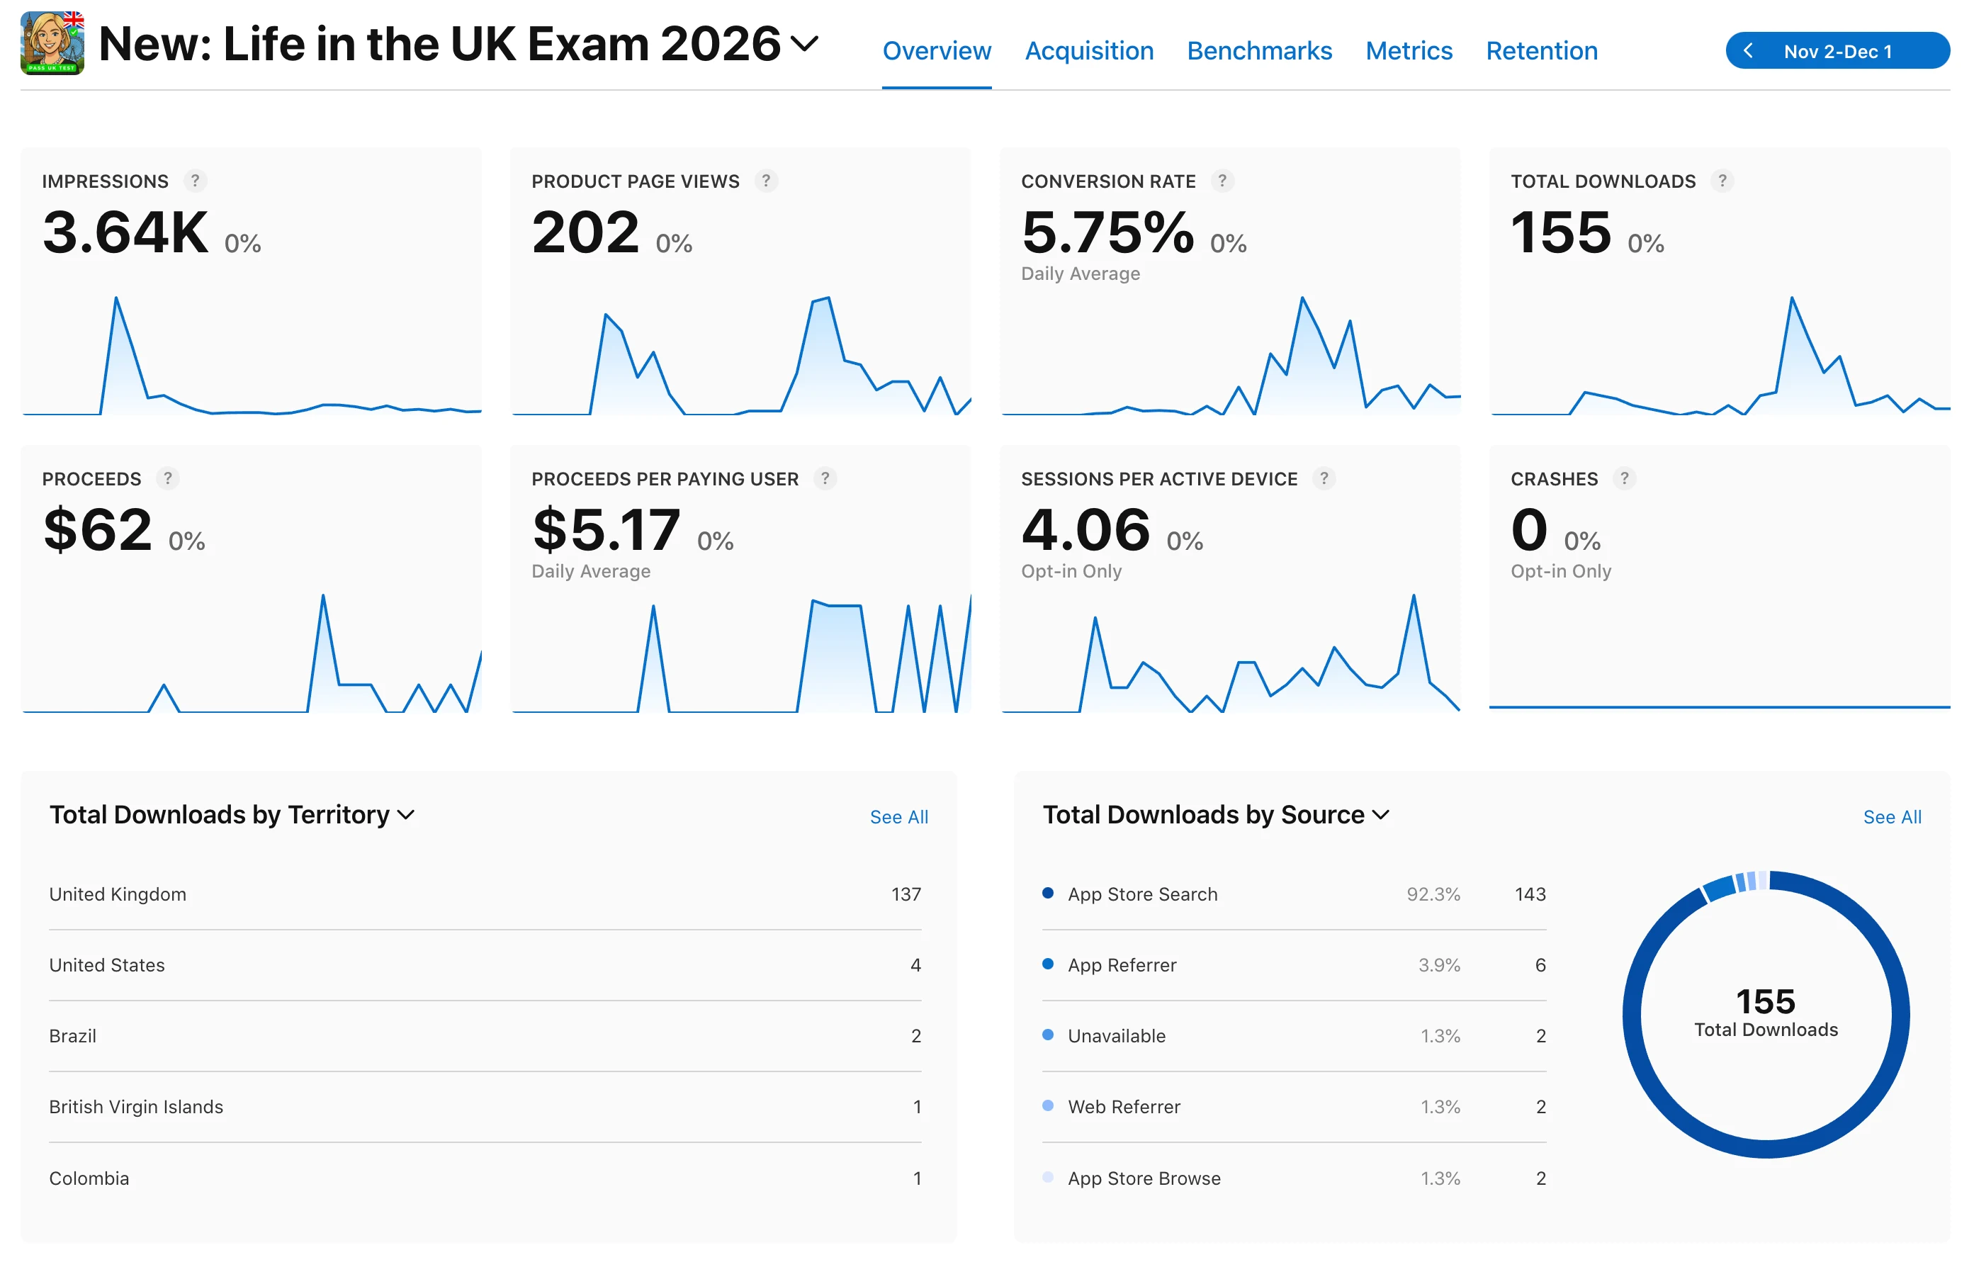Go to the Benchmarks tab
The height and width of the screenshot is (1267, 1974).
1259,51
